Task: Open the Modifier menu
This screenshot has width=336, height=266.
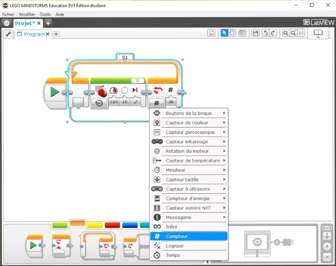Action: (x=27, y=14)
